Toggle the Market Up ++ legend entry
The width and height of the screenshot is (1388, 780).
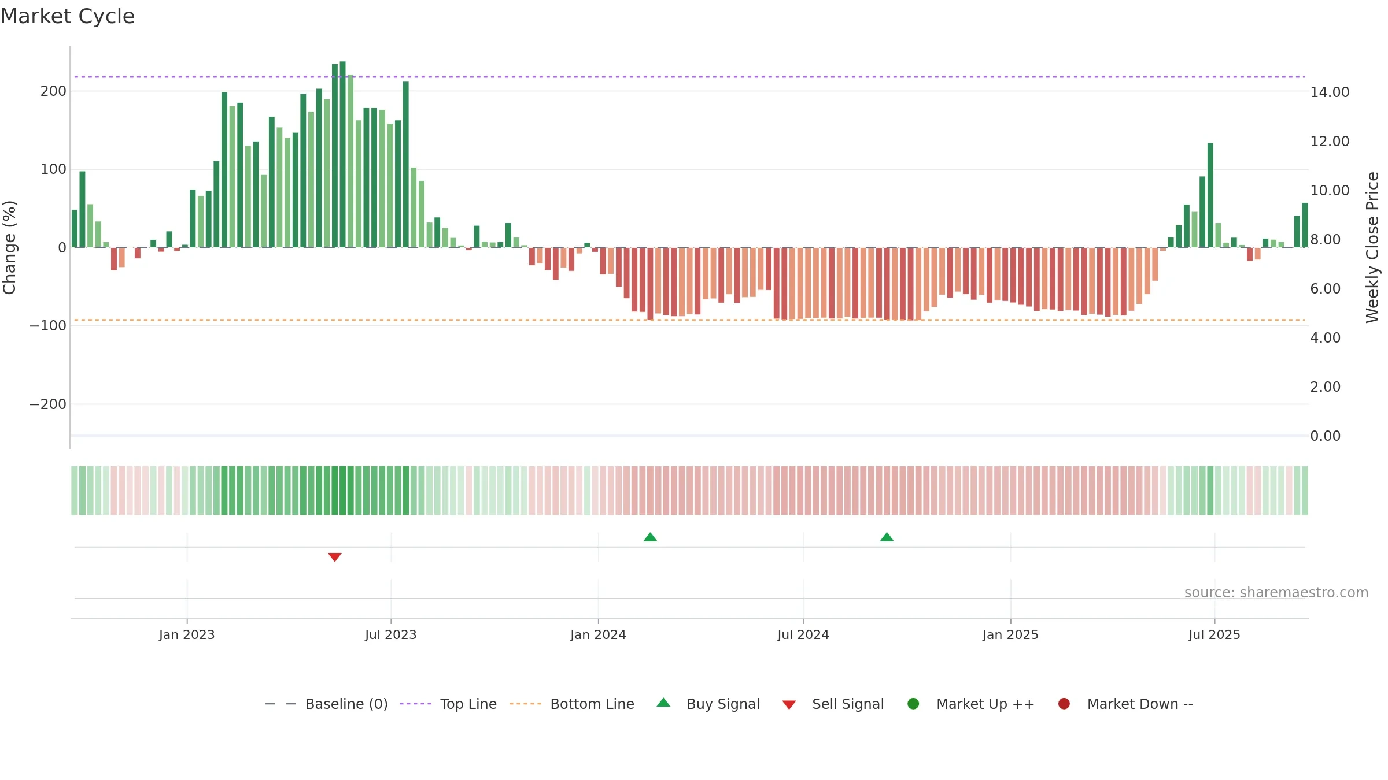pos(971,704)
